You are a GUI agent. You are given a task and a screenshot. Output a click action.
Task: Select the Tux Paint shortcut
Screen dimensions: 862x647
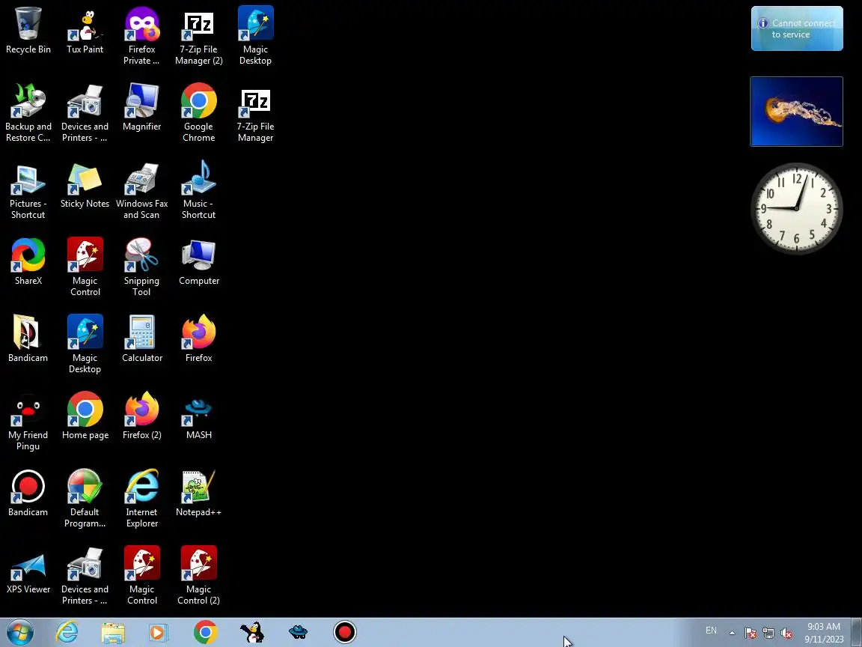pos(85,31)
